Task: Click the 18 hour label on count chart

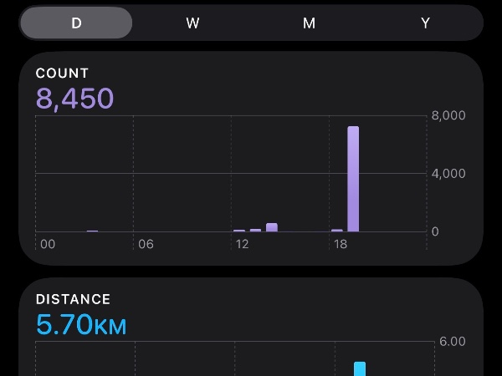Action: [x=341, y=245]
